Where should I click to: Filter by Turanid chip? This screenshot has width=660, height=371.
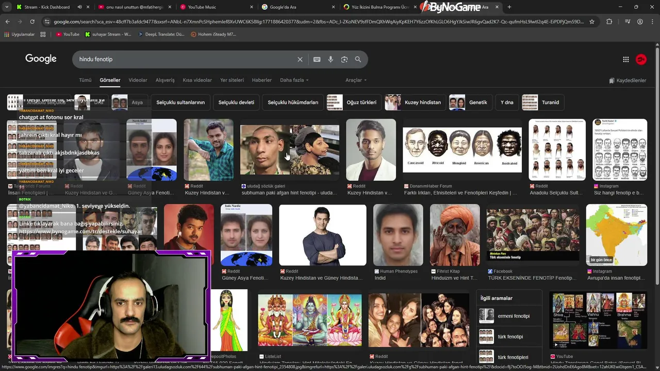point(543,102)
